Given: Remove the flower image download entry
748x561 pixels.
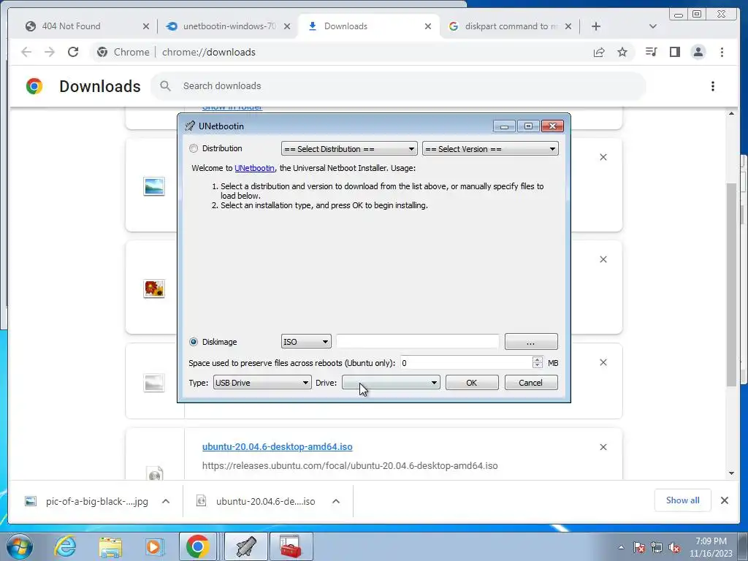Looking at the screenshot, I should 603,259.
